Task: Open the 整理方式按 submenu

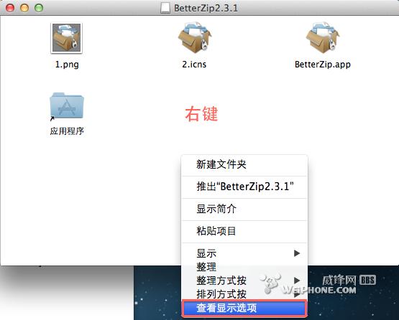Action: point(244,281)
